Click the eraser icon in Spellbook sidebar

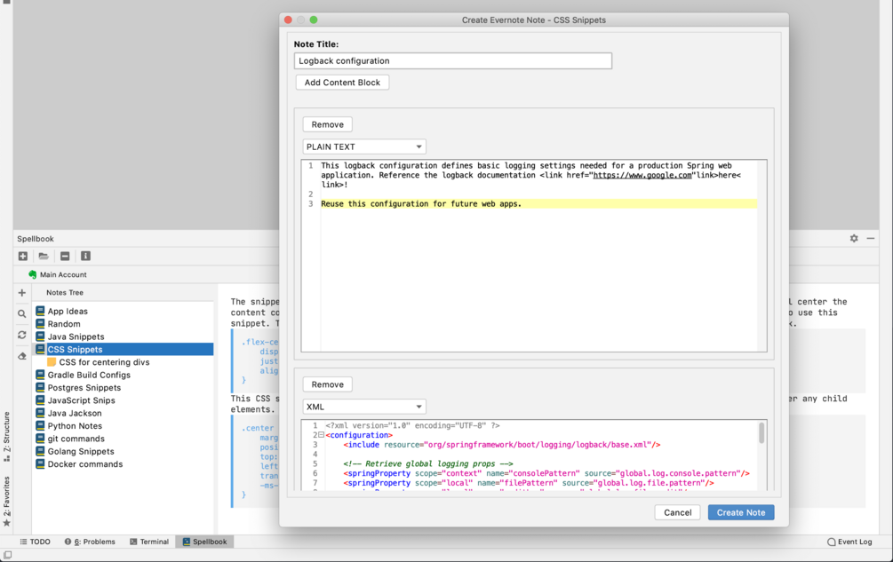pyautogui.click(x=21, y=356)
